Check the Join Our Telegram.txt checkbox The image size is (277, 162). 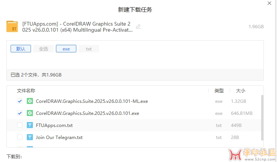(x=20, y=137)
